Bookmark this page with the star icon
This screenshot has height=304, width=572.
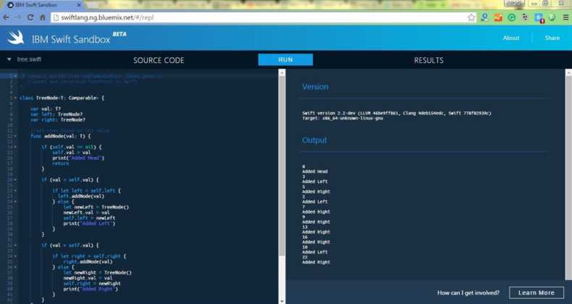(471, 17)
